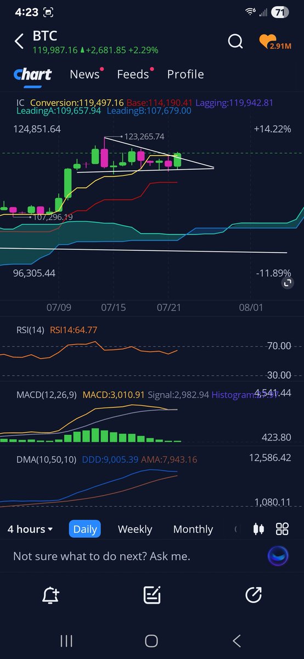Tap the price 119,987.16 text
Screen dimensions: 304x659
pyautogui.click(x=55, y=50)
